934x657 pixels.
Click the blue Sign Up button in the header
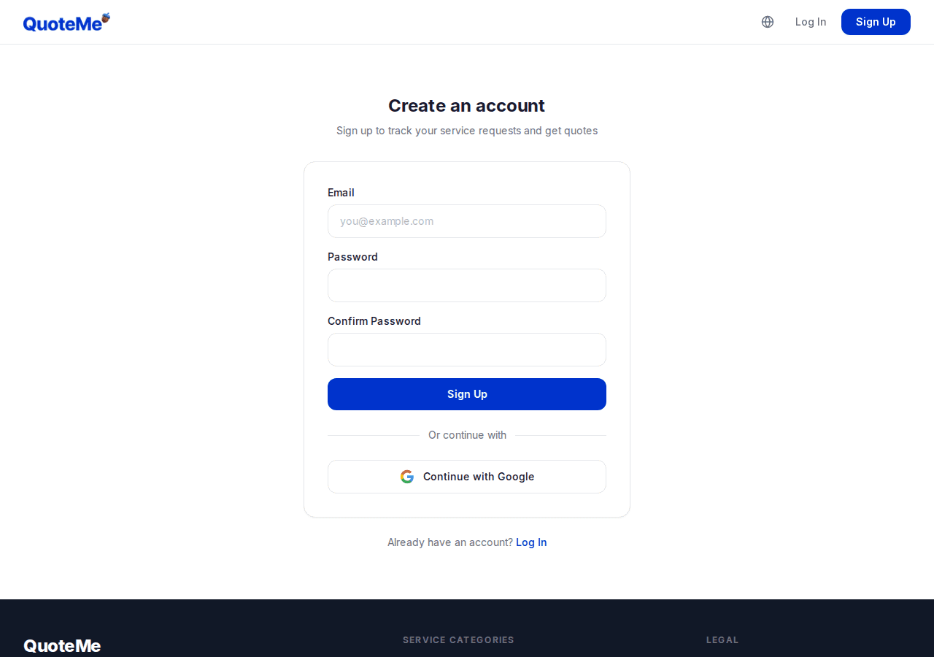[x=876, y=22]
